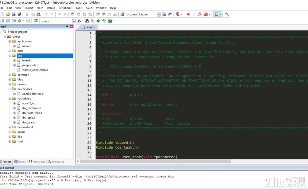Screen dimensions: 308x189
Task: Open the Peripherals menu
Action: click(65, 8)
